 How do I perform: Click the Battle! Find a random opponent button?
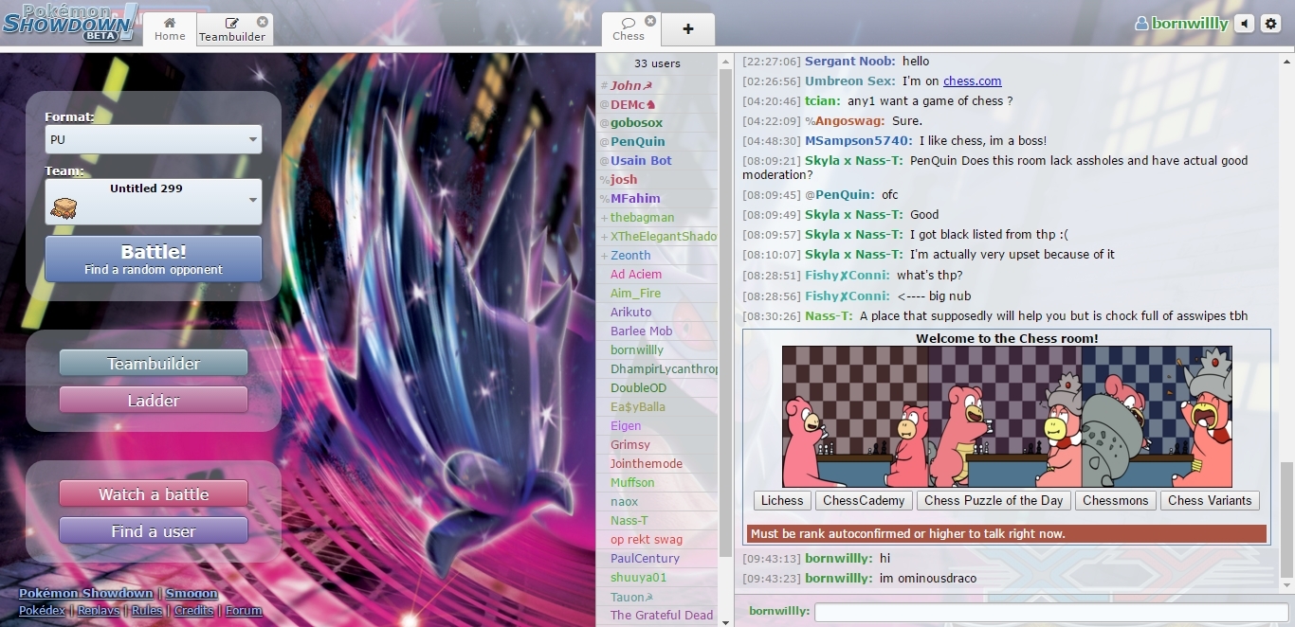coord(154,259)
